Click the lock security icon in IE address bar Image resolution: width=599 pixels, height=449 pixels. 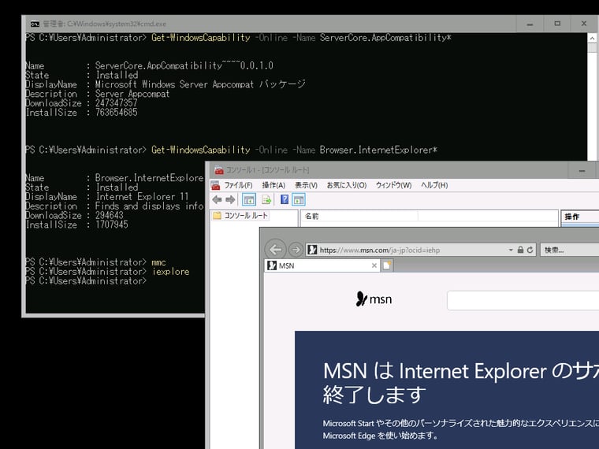[520, 250]
